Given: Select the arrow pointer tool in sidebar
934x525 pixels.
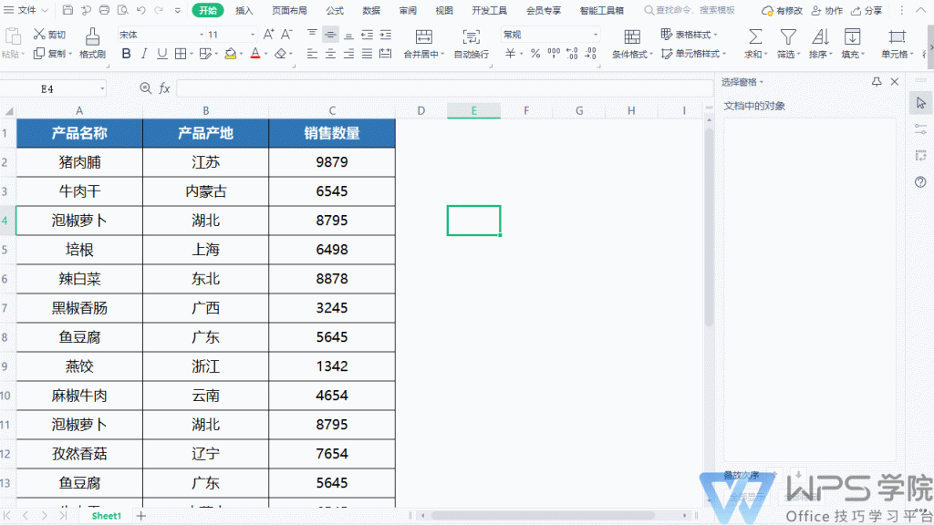Looking at the screenshot, I should click(921, 103).
